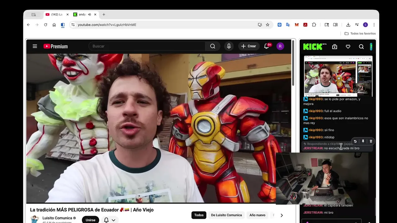Toggle the blue sidebar panel icon
Screen dimensions: 397x223
click(63, 25)
